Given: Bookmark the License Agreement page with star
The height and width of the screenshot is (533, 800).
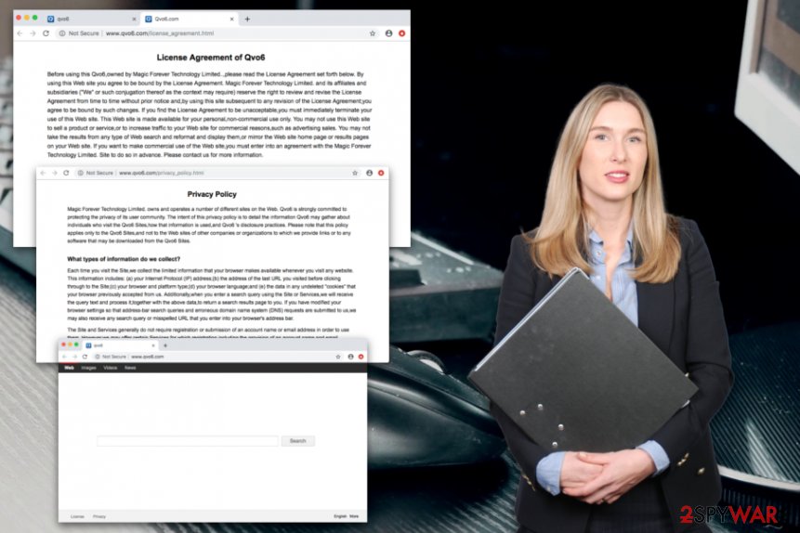Looking at the screenshot, I should click(373, 33).
